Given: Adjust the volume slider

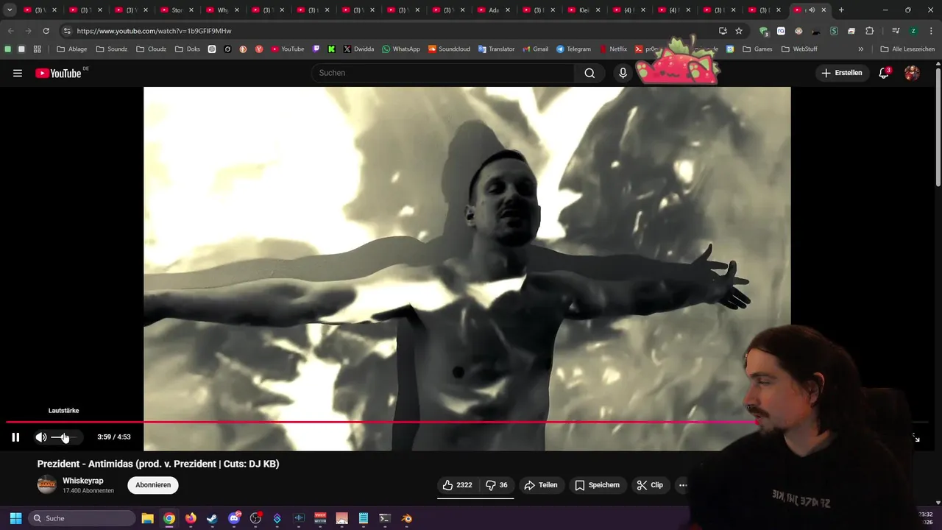Looking at the screenshot, I should point(63,437).
